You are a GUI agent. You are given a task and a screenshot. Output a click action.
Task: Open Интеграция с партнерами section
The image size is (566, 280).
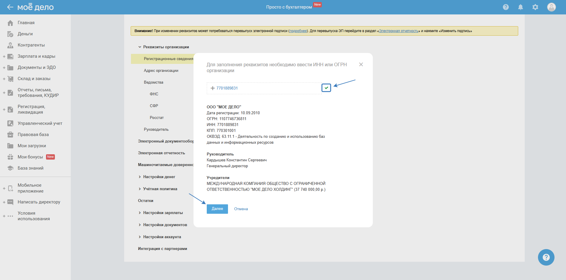(x=163, y=249)
